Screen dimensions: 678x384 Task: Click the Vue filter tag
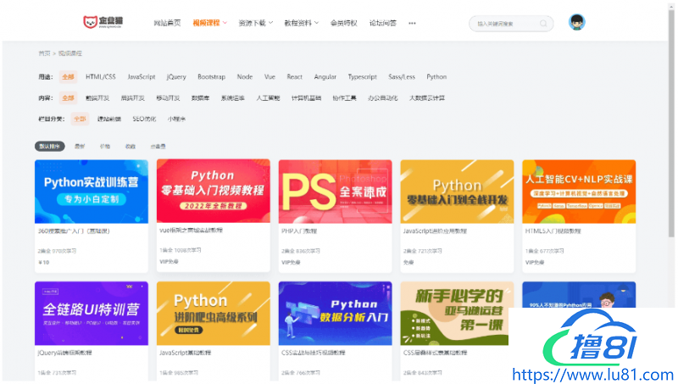click(269, 76)
